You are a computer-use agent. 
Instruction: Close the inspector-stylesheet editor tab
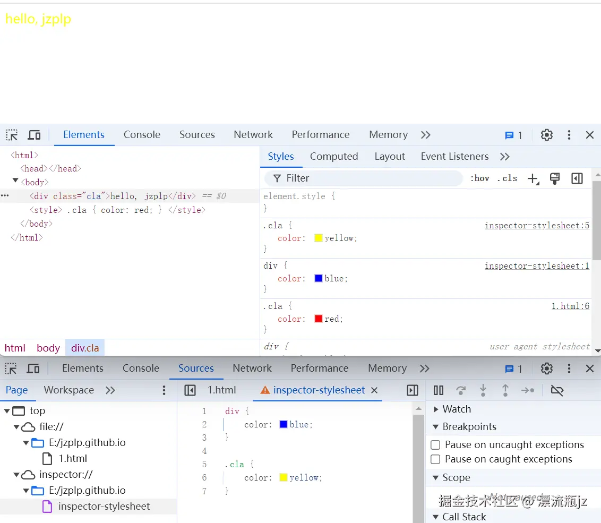(374, 390)
